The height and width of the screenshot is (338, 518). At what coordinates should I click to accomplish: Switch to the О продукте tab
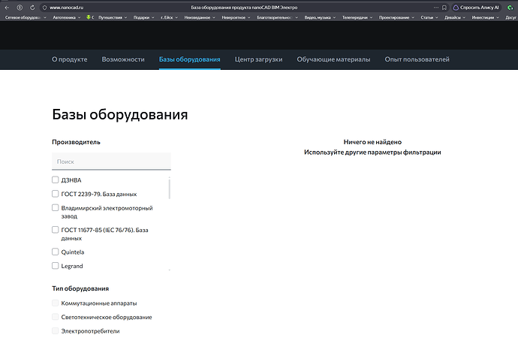[70, 59]
